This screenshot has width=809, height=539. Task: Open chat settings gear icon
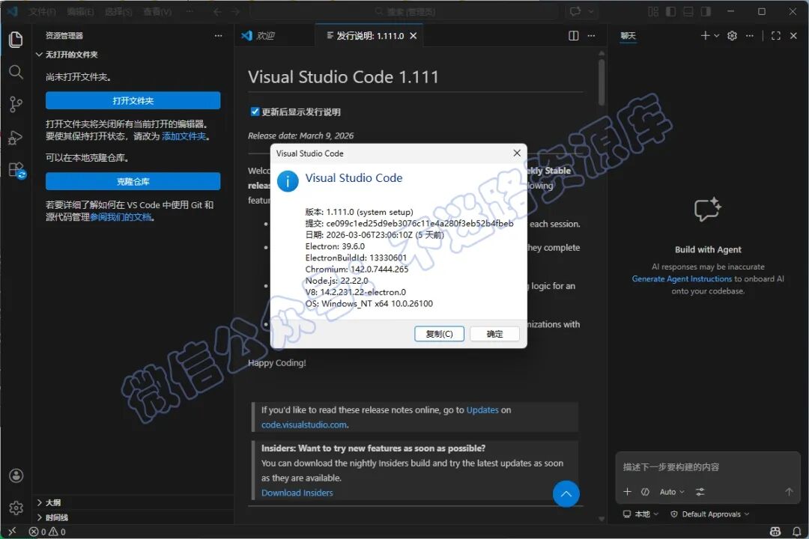pos(732,36)
